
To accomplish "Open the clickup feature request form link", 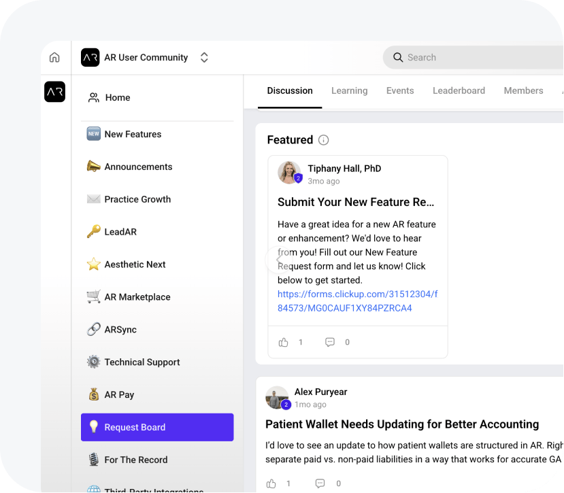I will tap(357, 301).
